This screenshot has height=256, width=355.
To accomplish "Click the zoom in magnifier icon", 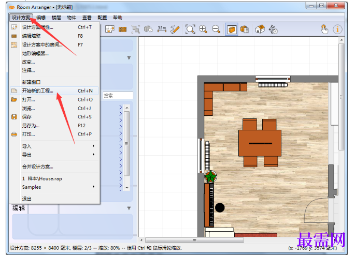I will (203, 29).
